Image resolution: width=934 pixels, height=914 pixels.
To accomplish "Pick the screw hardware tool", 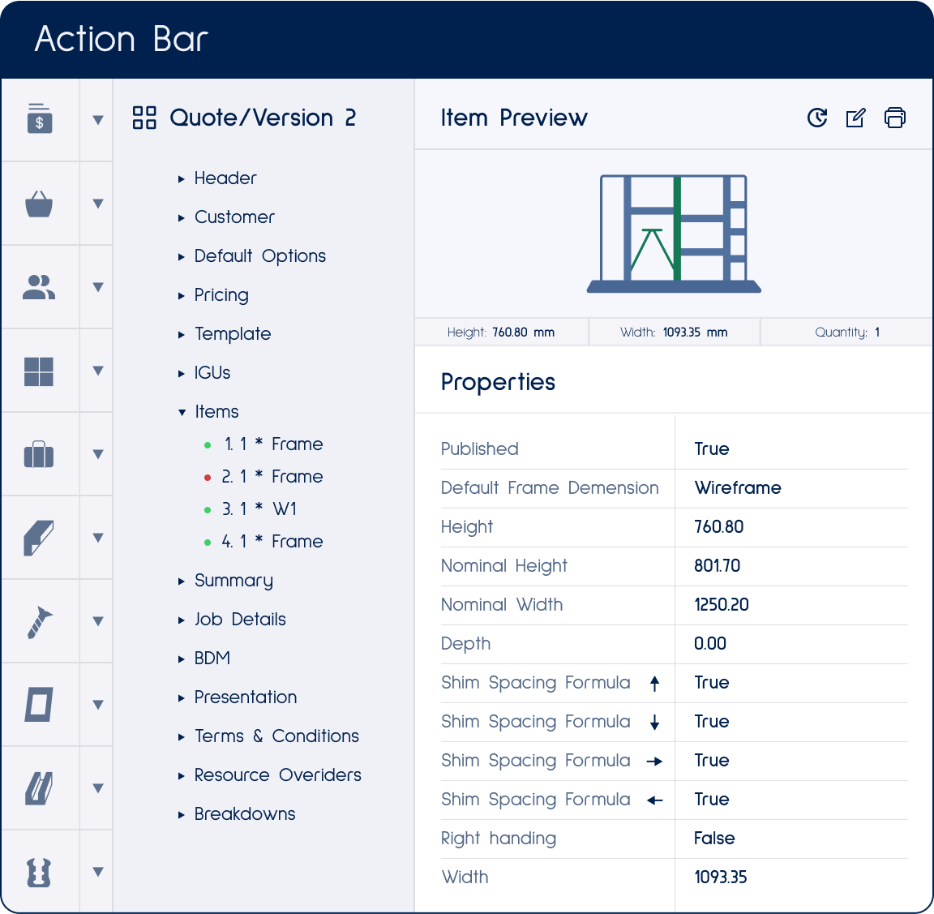I will [41, 620].
